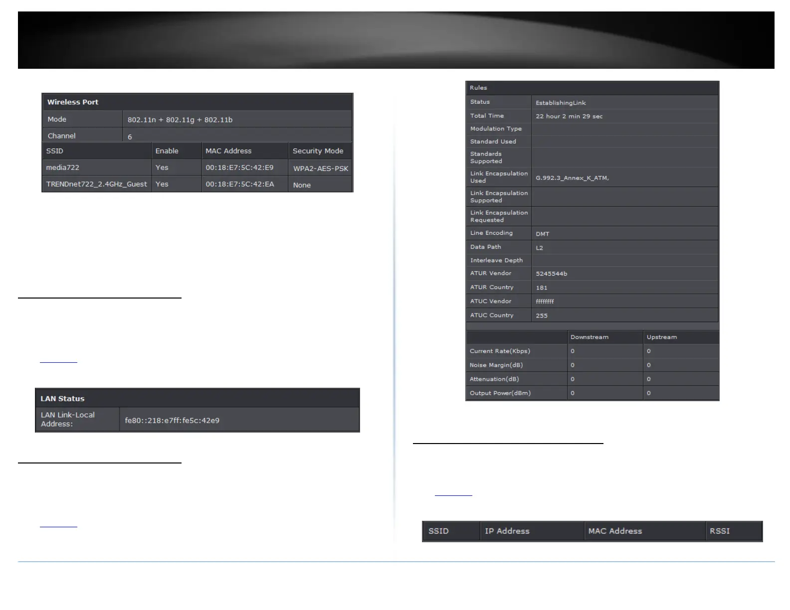Select the EstablishingLink status value
This screenshot has width=790, height=610.
(x=561, y=103)
